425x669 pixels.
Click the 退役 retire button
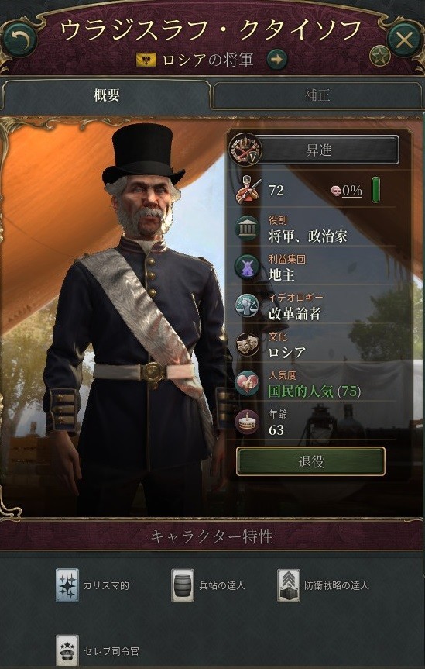[x=310, y=462]
